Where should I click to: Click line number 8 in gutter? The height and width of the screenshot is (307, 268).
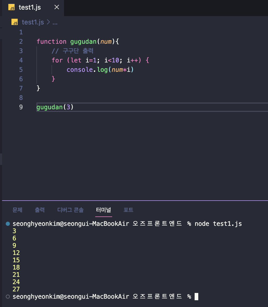coord(21,98)
